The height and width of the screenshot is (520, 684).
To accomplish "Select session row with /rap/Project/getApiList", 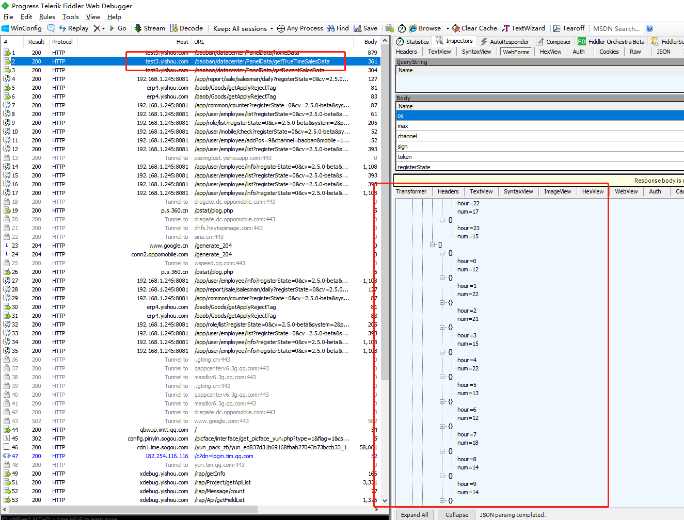I will click(x=190, y=482).
